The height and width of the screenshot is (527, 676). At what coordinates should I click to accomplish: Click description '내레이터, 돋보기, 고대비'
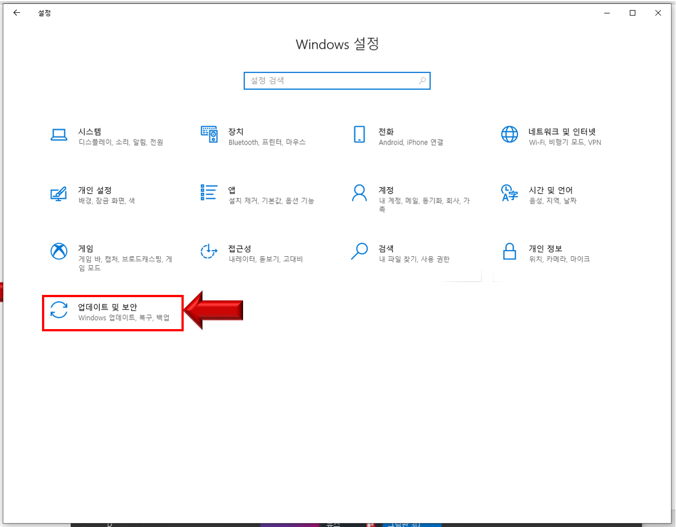pyautogui.click(x=265, y=259)
